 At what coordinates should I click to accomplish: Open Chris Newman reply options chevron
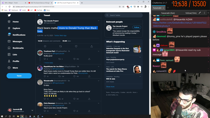[98, 103]
